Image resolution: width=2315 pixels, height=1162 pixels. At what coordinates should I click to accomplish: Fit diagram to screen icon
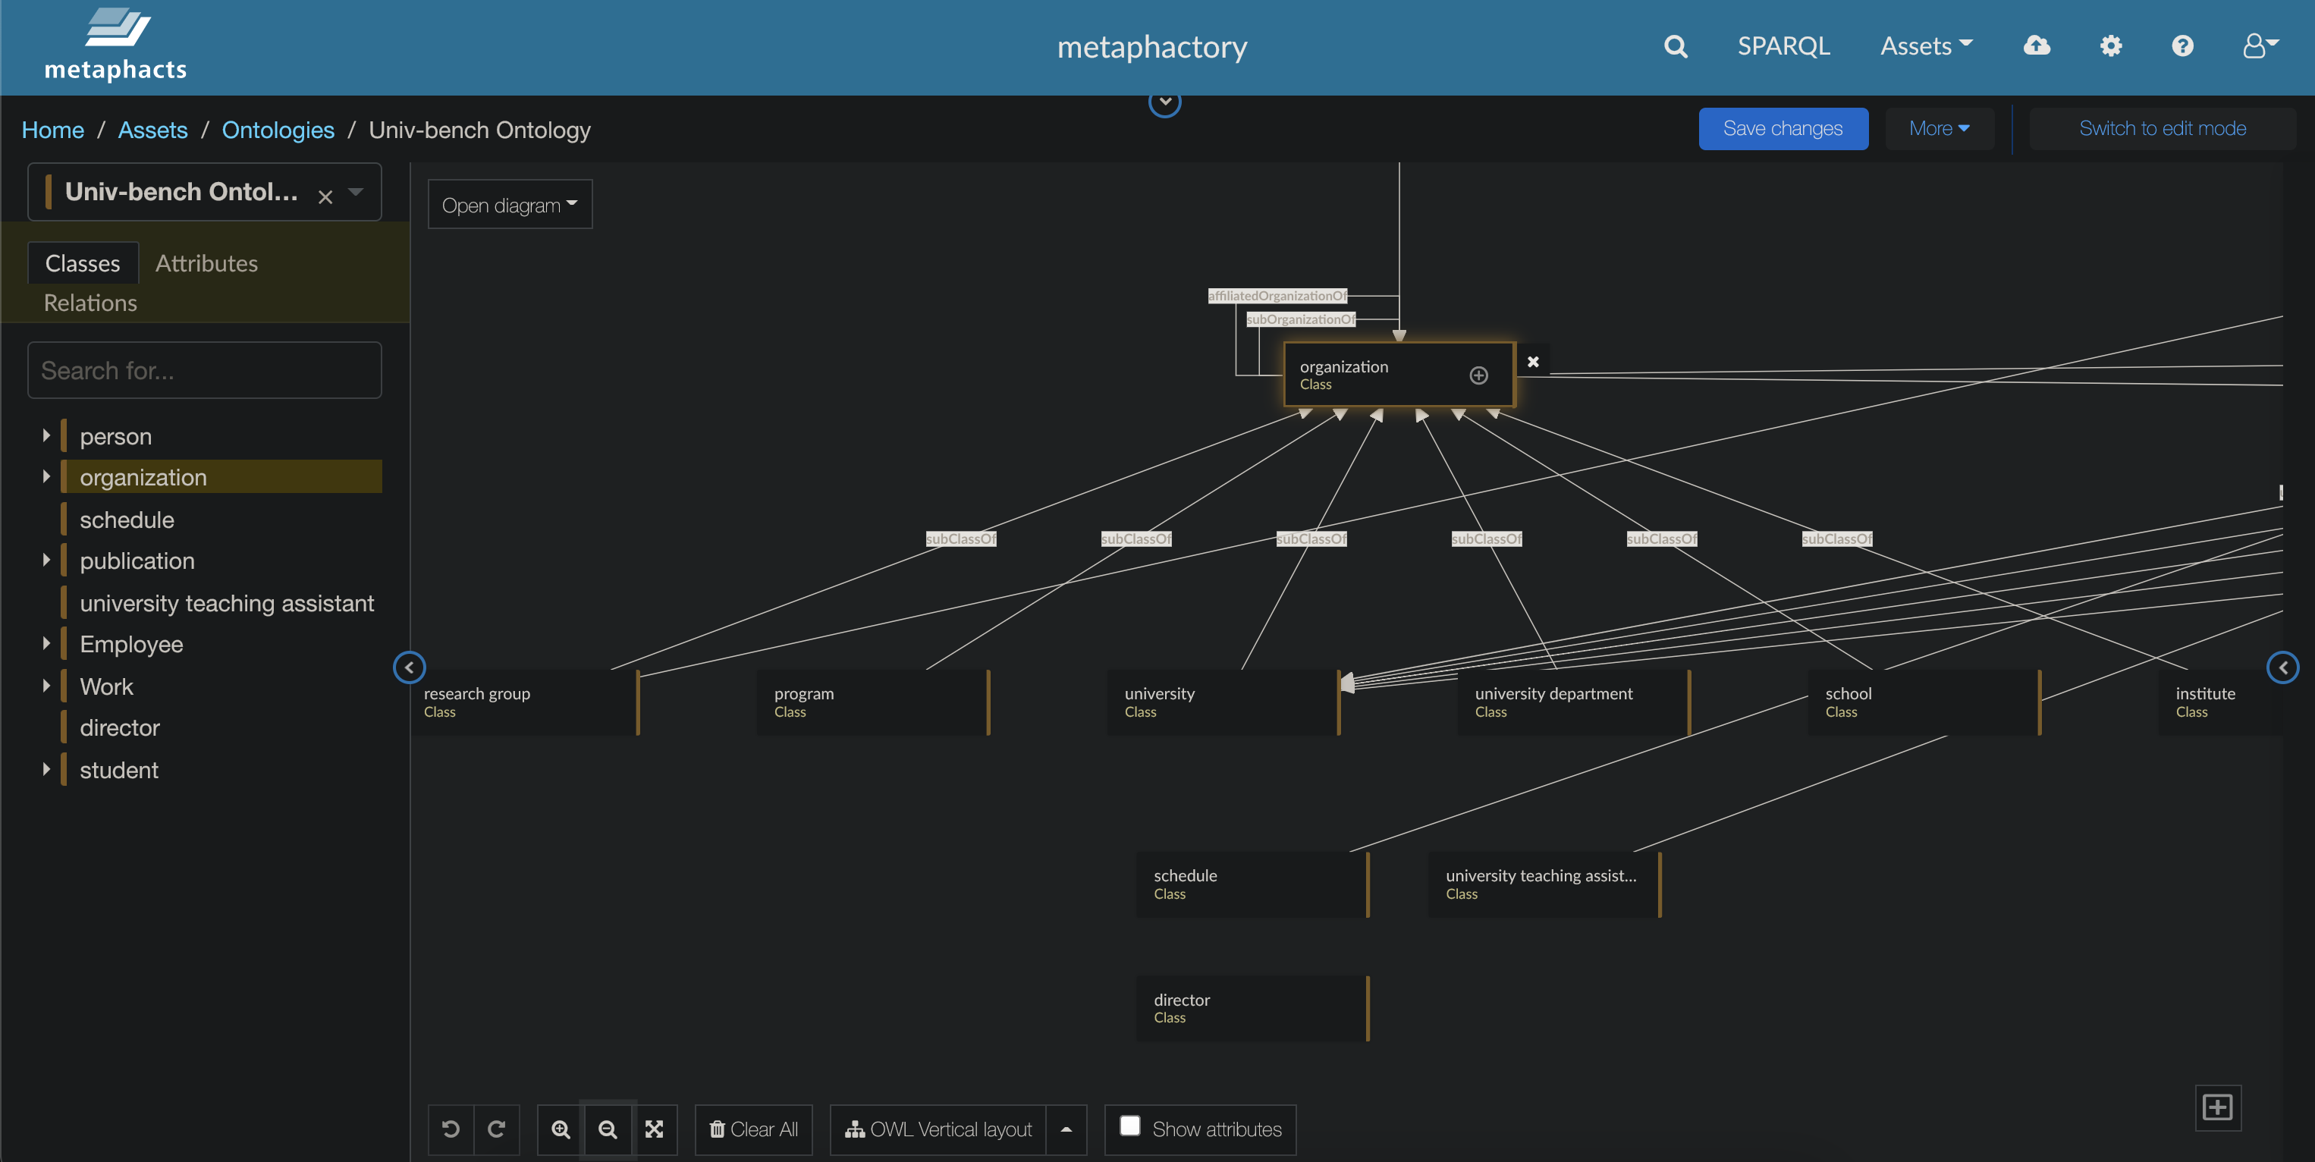655,1129
